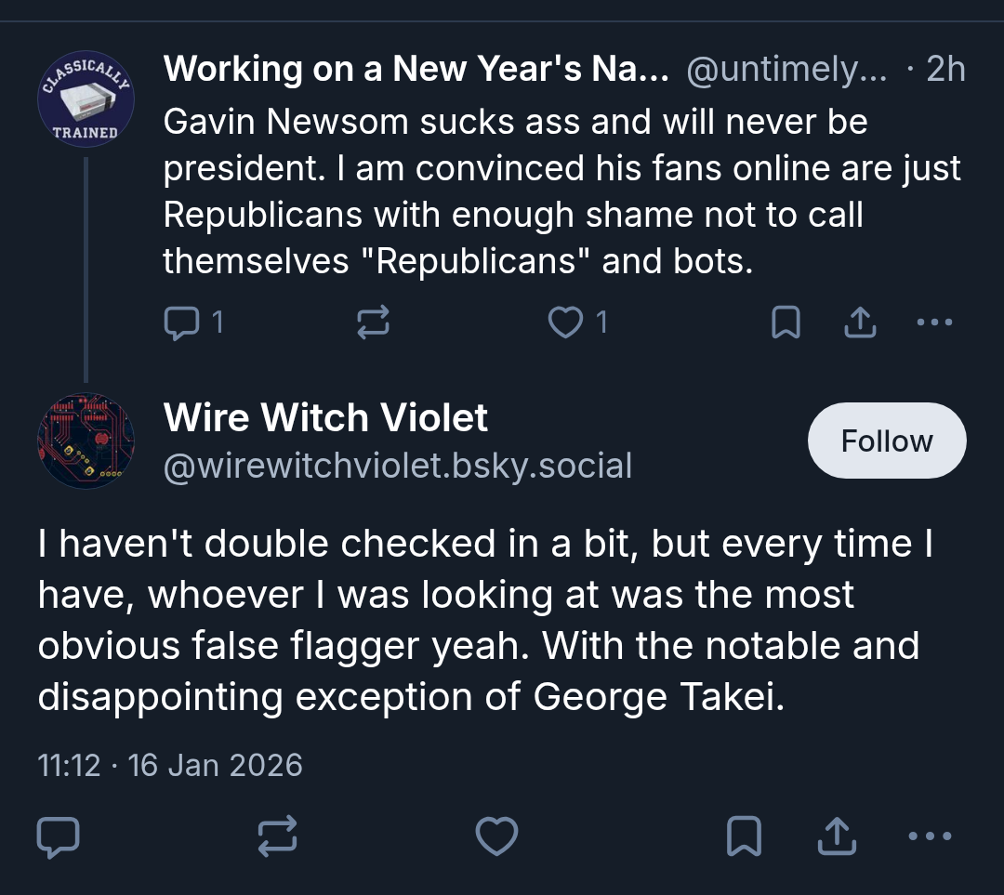The height and width of the screenshot is (895, 1004).
Task: Like the parent post with 1 like
Action: click(577, 322)
